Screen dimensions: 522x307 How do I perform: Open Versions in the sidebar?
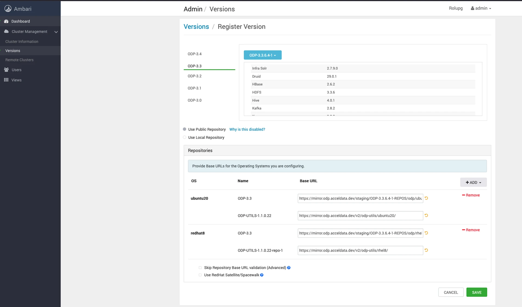tap(13, 51)
